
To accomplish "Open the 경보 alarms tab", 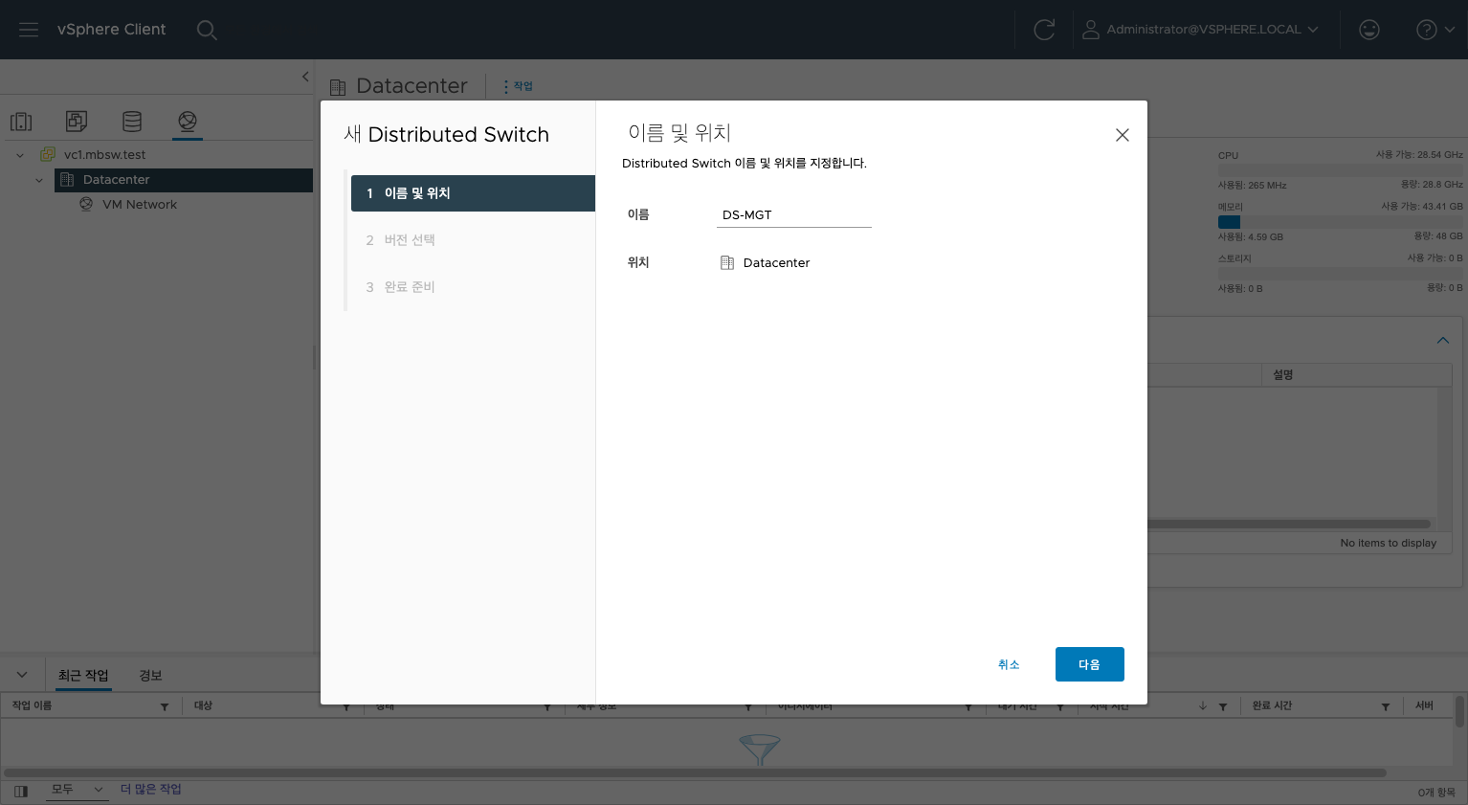I will point(150,676).
